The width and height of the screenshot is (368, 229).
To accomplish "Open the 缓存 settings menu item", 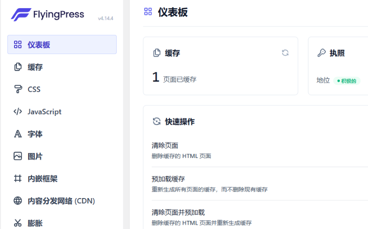I will (62, 67).
